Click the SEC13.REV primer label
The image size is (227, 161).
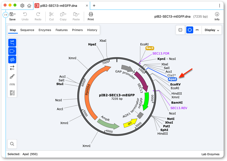point(179,108)
